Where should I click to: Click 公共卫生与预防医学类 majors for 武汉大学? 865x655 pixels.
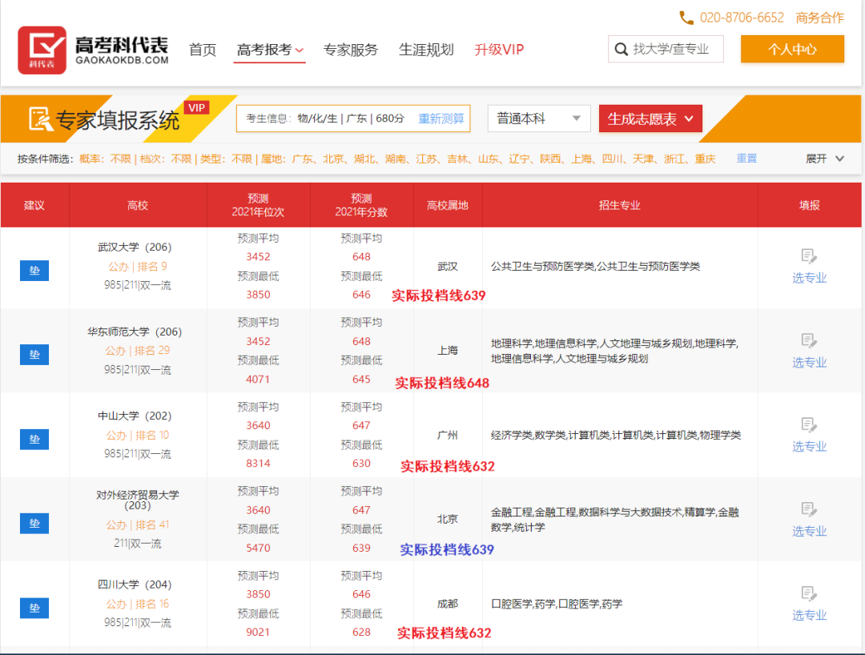(x=595, y=267)
